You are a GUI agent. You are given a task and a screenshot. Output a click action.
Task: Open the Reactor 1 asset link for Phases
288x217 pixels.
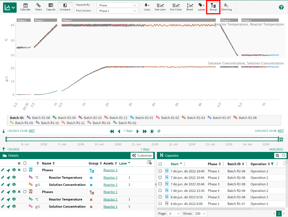[110, 192]
